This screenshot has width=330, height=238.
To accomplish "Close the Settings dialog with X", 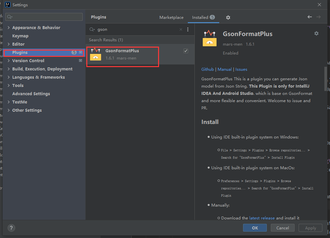I will point(319,5).
